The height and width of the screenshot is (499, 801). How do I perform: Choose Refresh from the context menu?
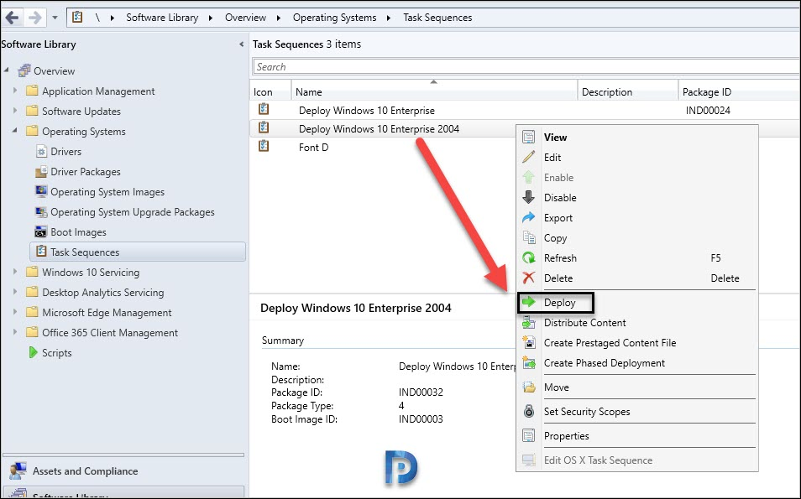pos(637,258)
